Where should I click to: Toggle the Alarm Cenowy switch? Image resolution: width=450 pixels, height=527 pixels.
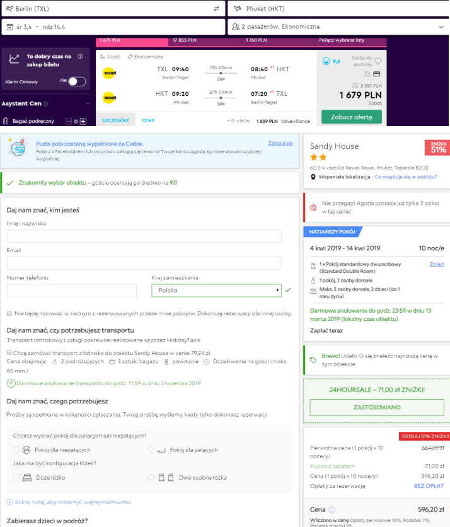pos(77,81)
